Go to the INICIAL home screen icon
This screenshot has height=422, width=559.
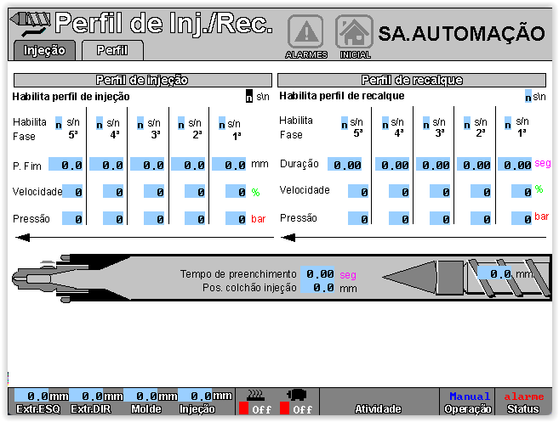354,32
